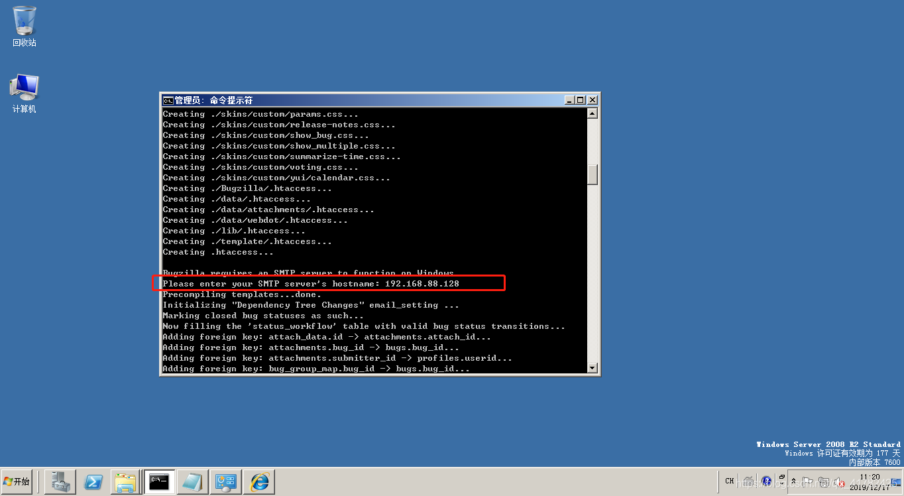Open the clock showing 11:20
This screenshot has width=904, height=496.
pyautogui.click(x=870, y=482)
